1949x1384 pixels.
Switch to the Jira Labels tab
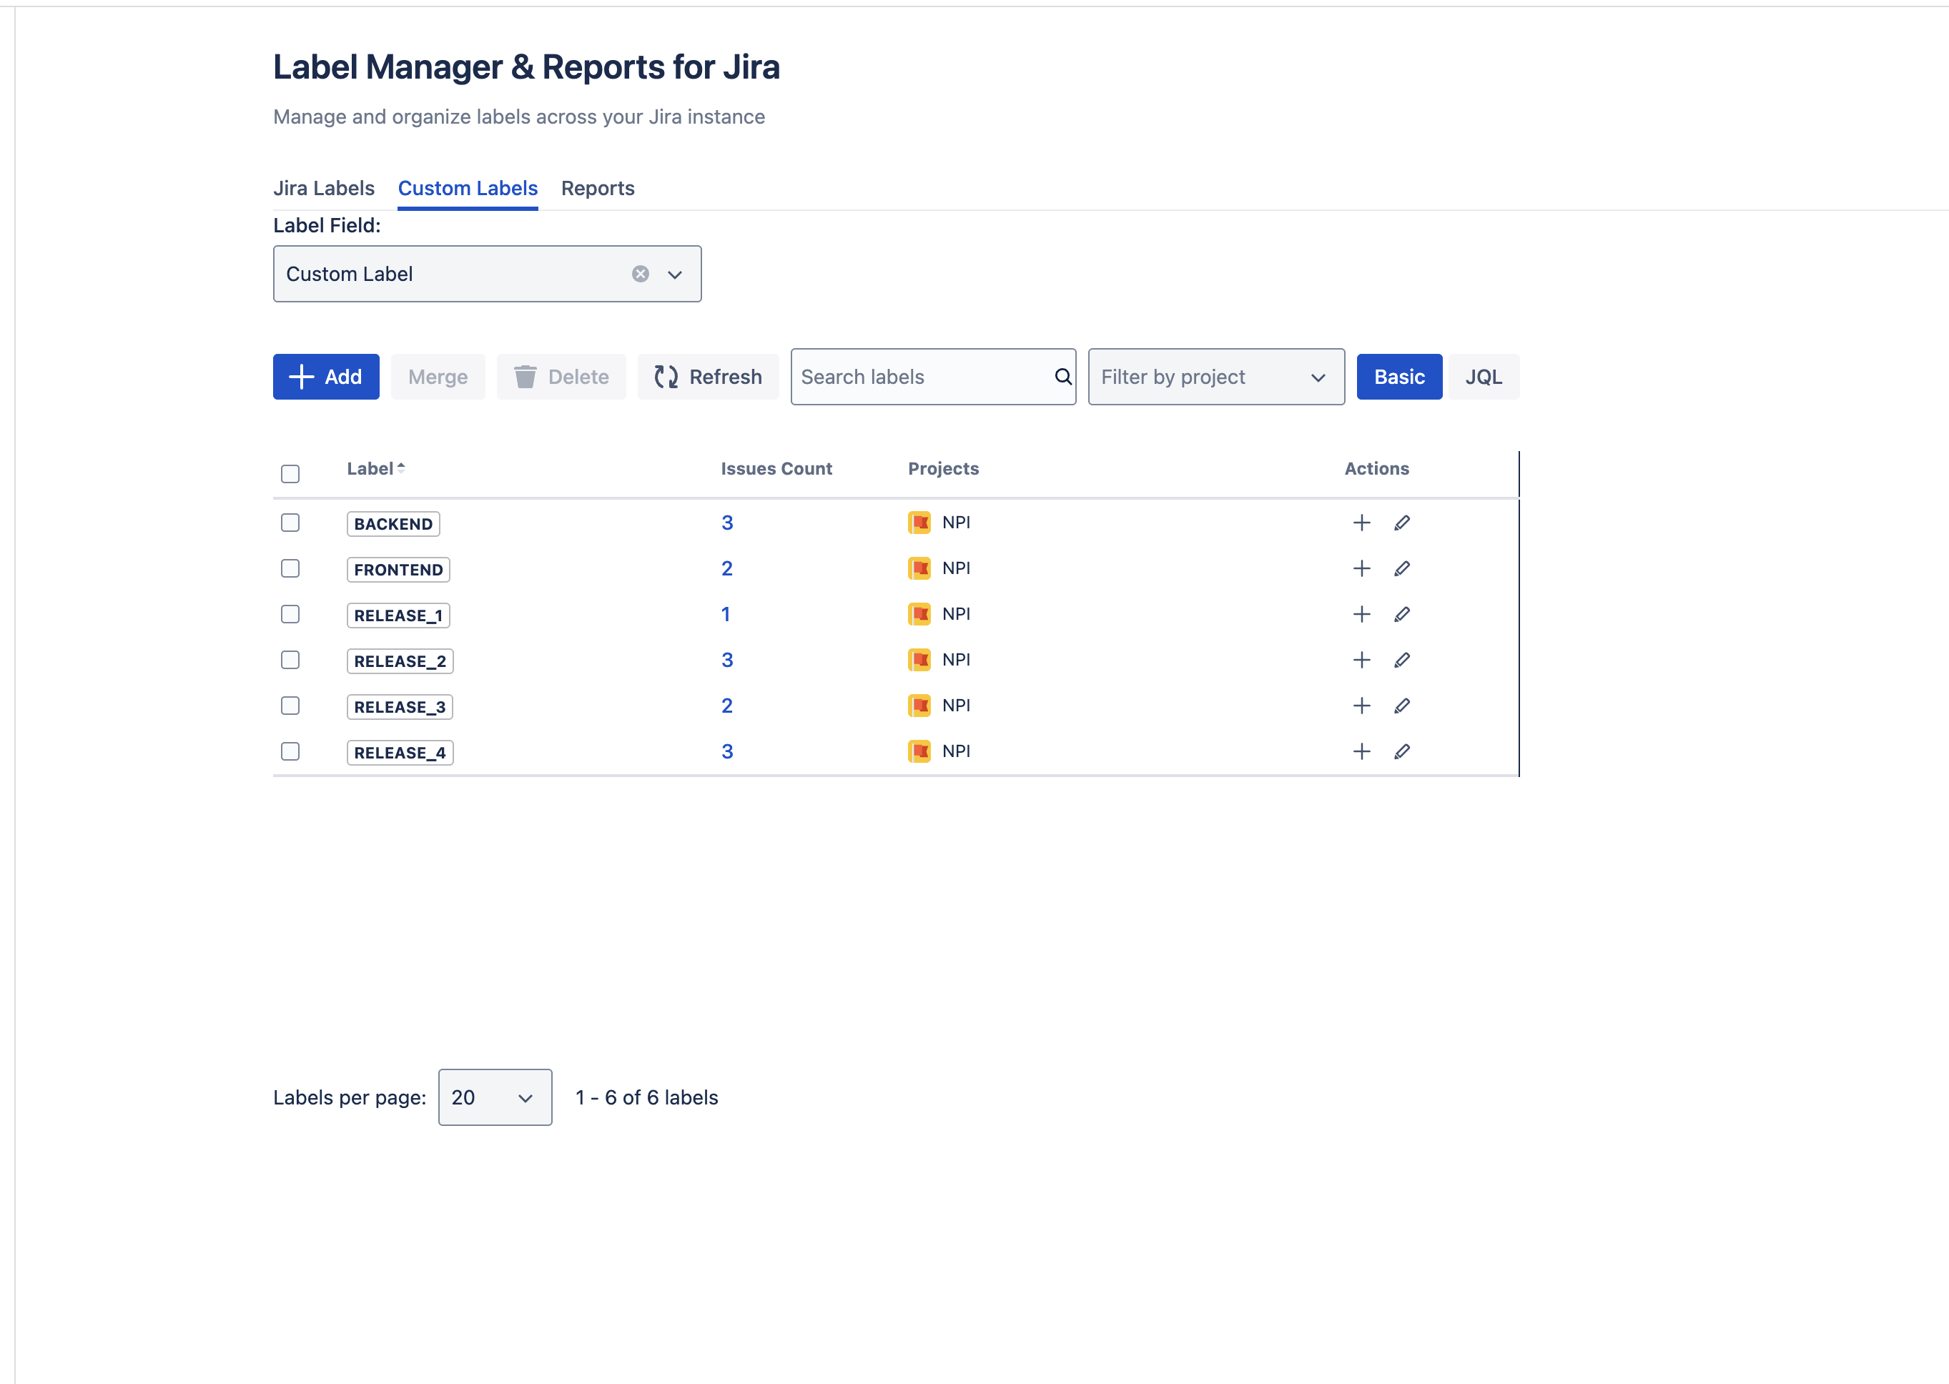pyautogui.click(x=324, y=188)
